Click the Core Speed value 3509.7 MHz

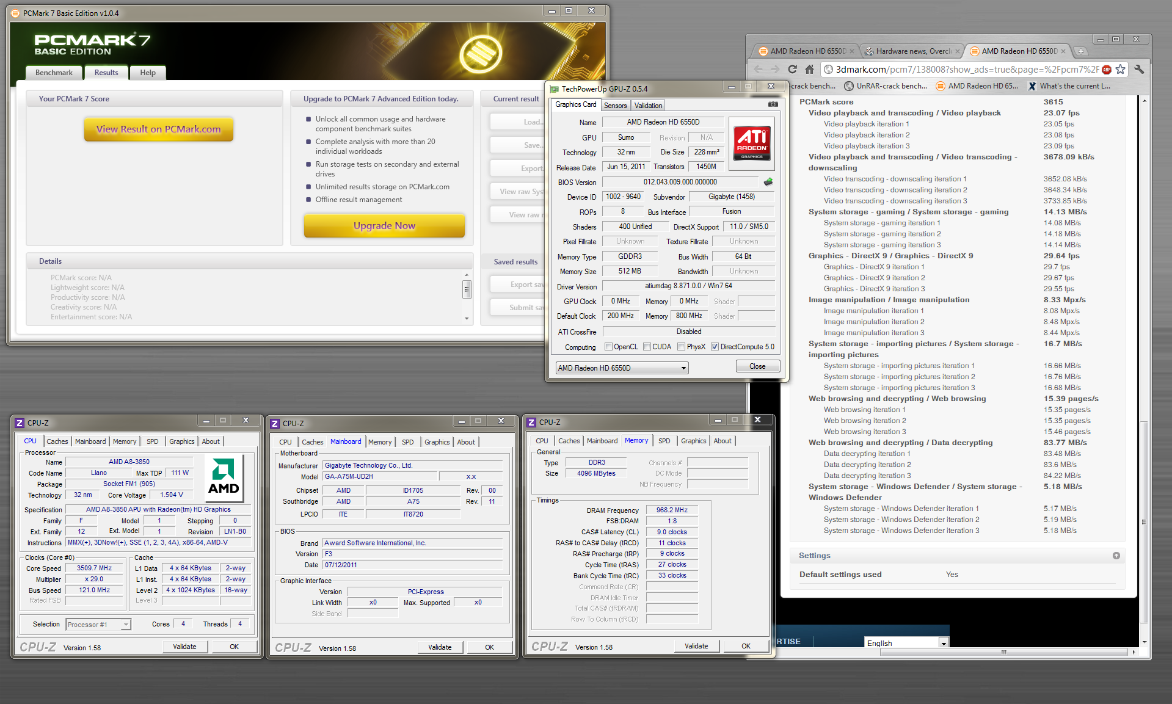coord(95,568)
